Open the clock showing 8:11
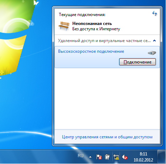The height and width of the screenshot is (164, 166). (143, 154)
